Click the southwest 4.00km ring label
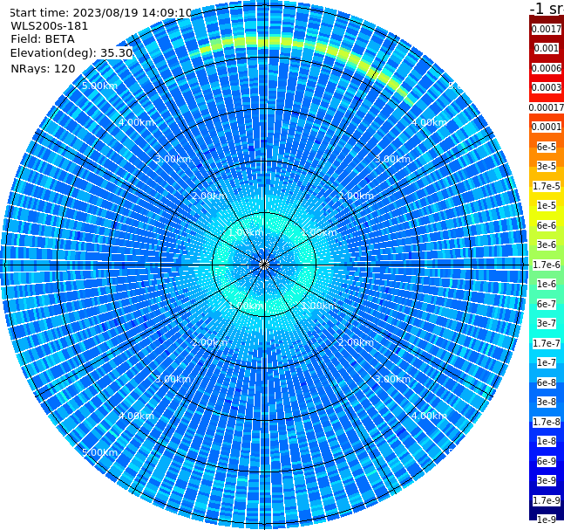564x530 pixels. point(136,416)
